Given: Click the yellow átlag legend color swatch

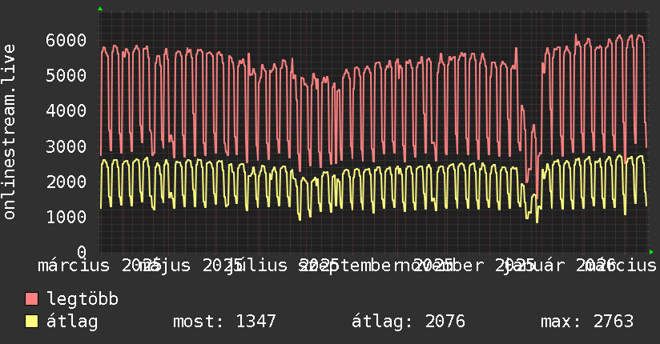Looking at the screenshot, I should pyautogui.click(x=31, y=322).
